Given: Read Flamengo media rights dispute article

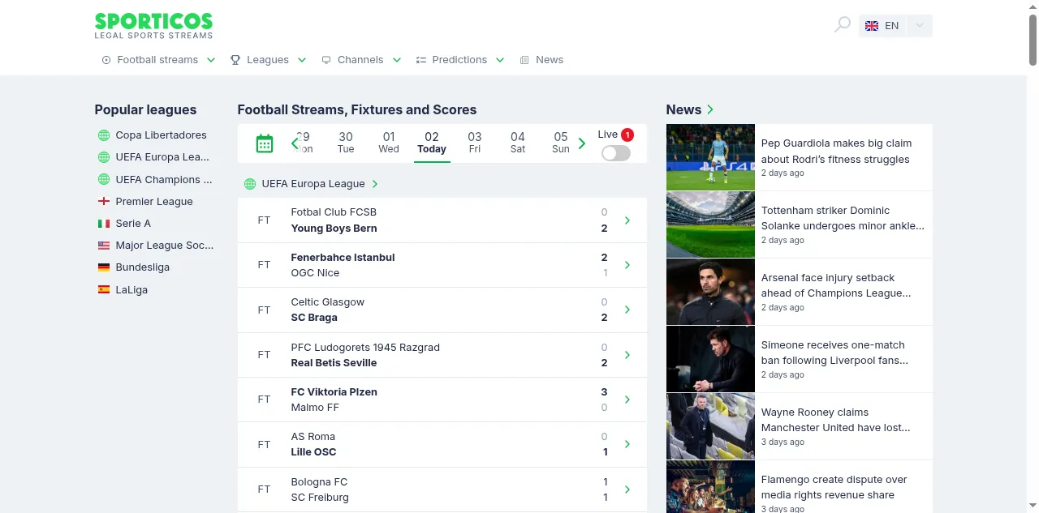Looking at the screenshot, I should [x=834, y=488].
